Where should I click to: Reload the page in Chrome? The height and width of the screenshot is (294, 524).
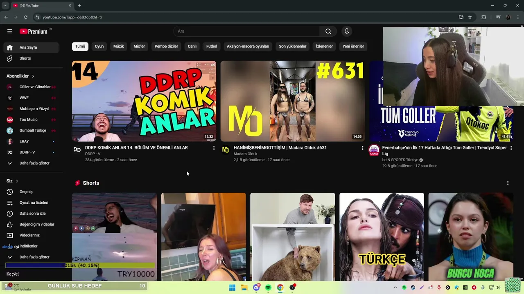[x=26, y=17]
